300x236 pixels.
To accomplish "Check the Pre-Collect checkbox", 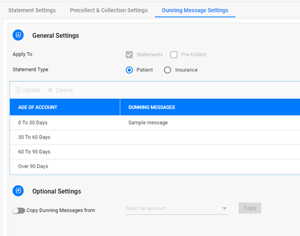I will click(x=174, y=55).
